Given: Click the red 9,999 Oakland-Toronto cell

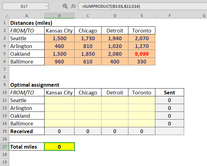Looking at the screenshot, I should pos(142,54).
